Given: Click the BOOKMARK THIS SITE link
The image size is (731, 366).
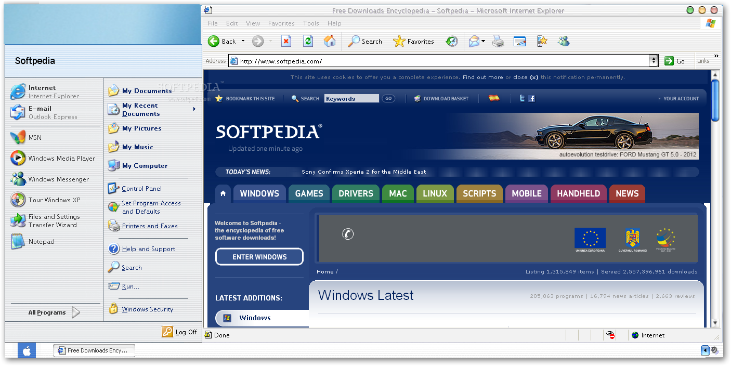Looking at the screenshot, I should pyautogui.click(x=245, y=98).
